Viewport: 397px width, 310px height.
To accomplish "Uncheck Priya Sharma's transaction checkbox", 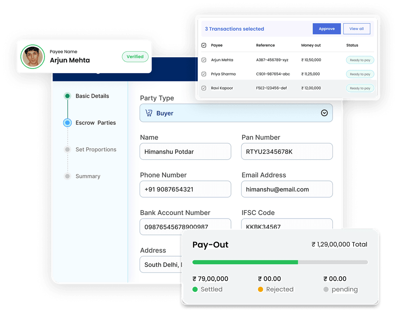I will (x=204, y=74).
